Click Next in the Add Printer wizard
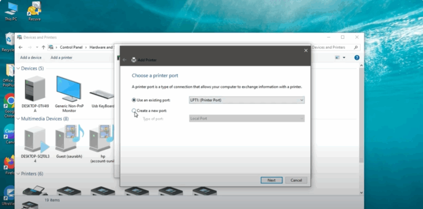Screen dimensions: 423x209 tap(271, 180)
